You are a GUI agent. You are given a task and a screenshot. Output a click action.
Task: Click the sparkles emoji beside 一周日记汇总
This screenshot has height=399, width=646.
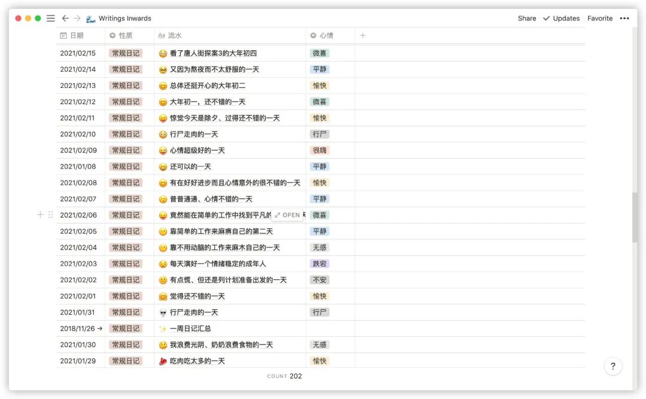click(x=163, y=329)
